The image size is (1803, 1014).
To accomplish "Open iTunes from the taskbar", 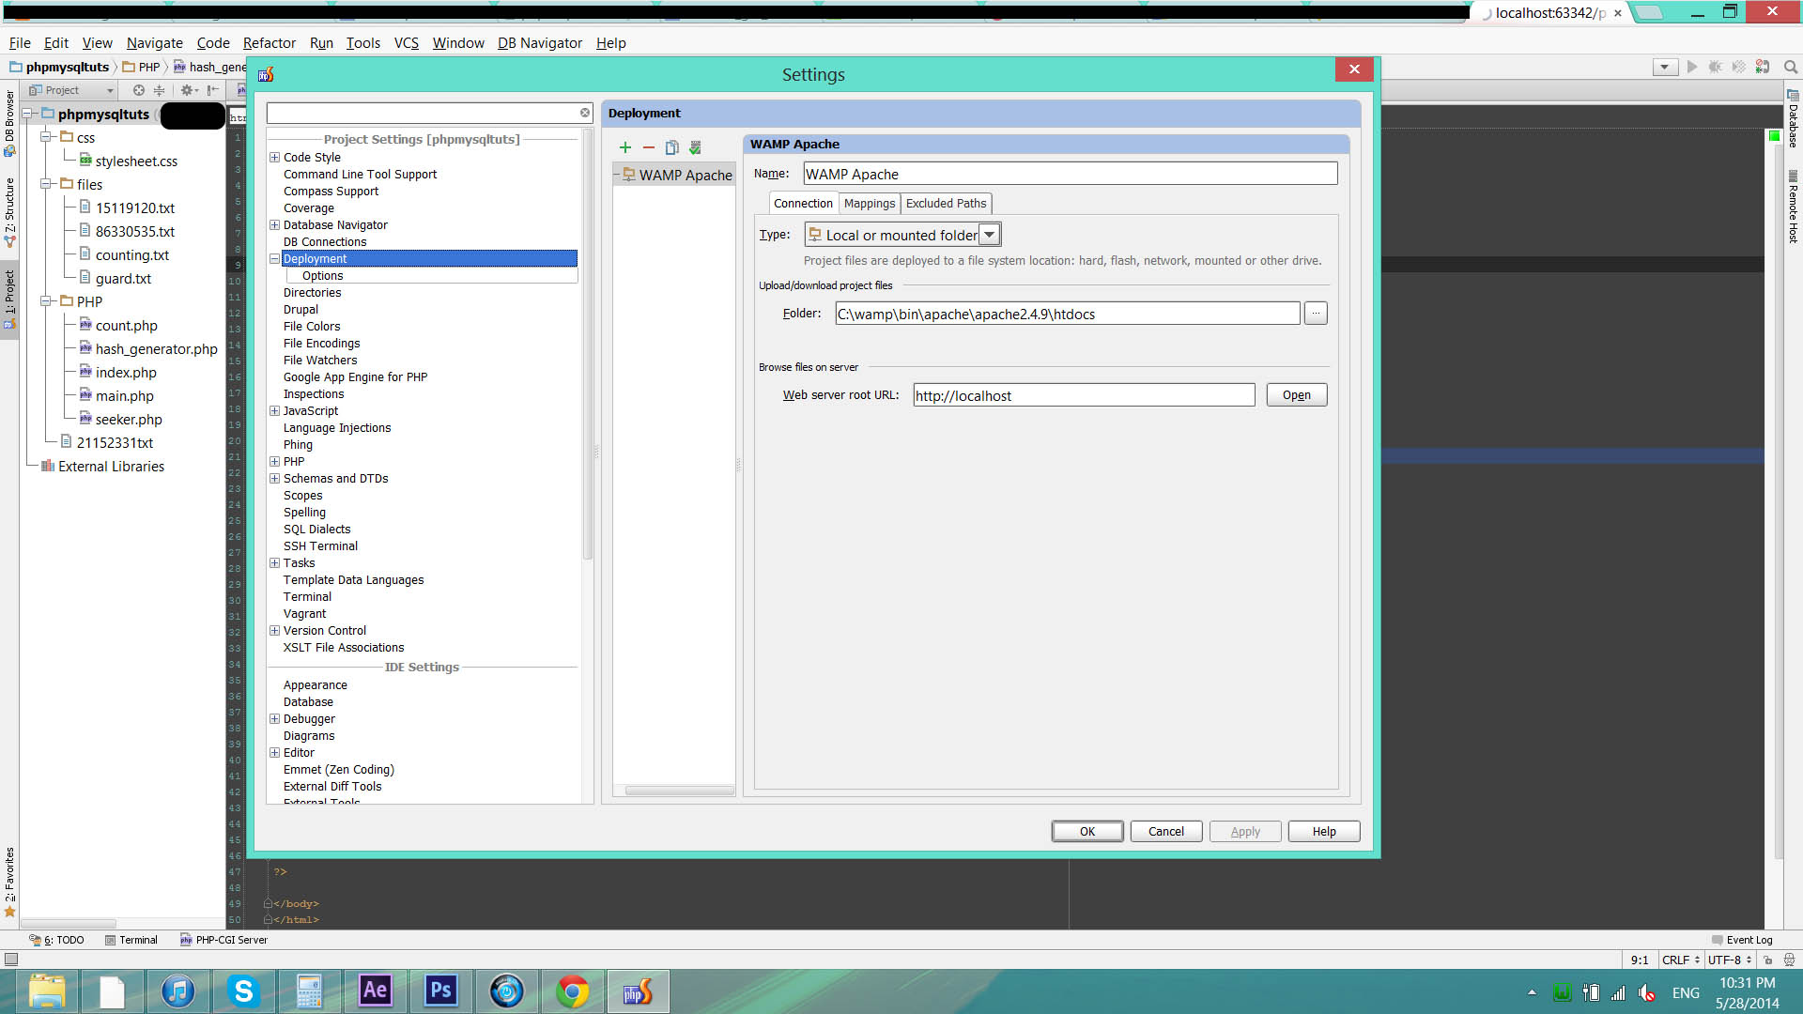I will tap(177, 991).
